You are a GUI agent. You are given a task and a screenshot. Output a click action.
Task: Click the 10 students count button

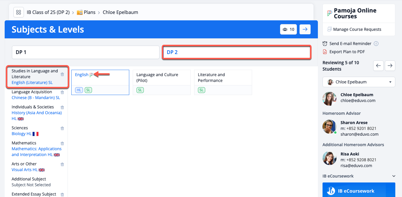pos(288,29)
